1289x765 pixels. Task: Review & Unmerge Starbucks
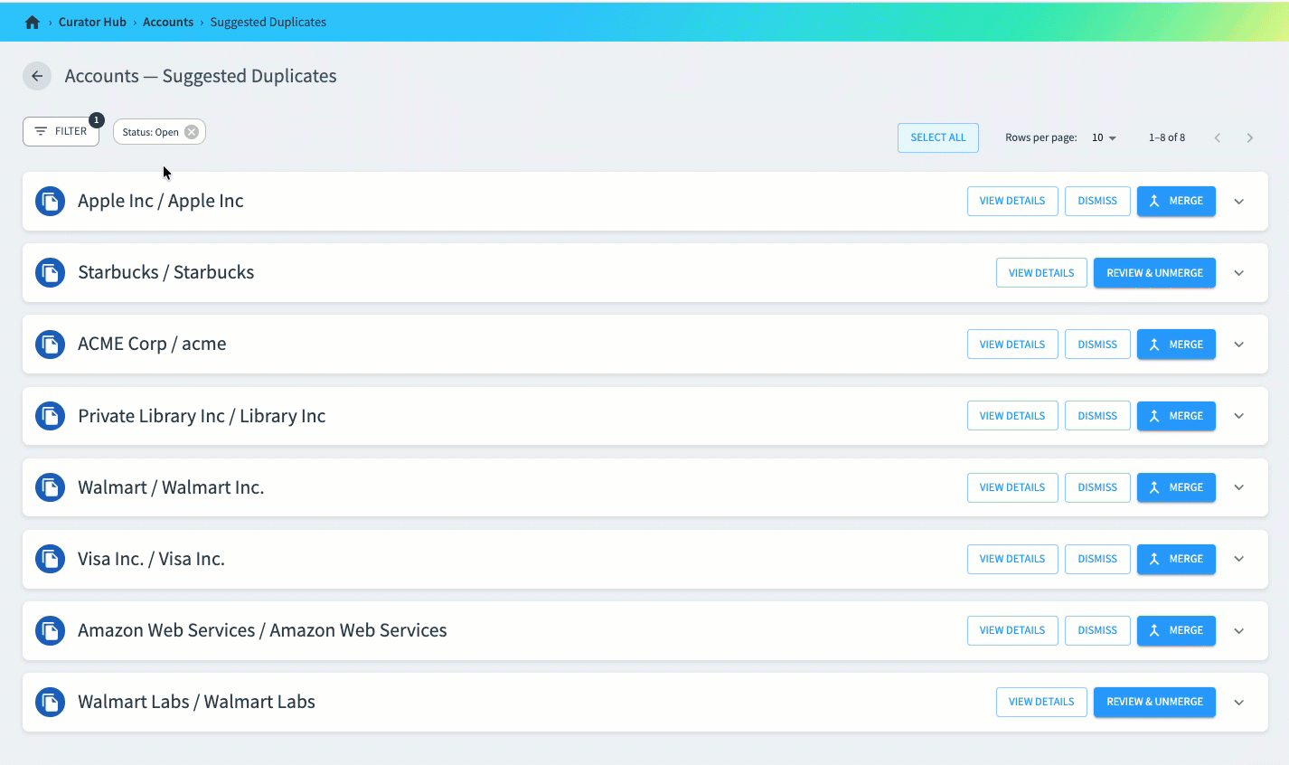coord(1154,272)
